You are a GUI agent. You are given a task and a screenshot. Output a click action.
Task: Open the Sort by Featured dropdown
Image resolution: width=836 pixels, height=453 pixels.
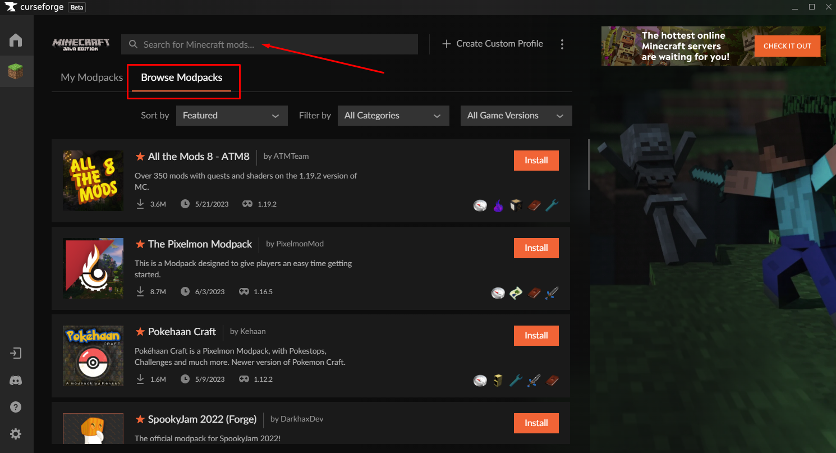232,116
